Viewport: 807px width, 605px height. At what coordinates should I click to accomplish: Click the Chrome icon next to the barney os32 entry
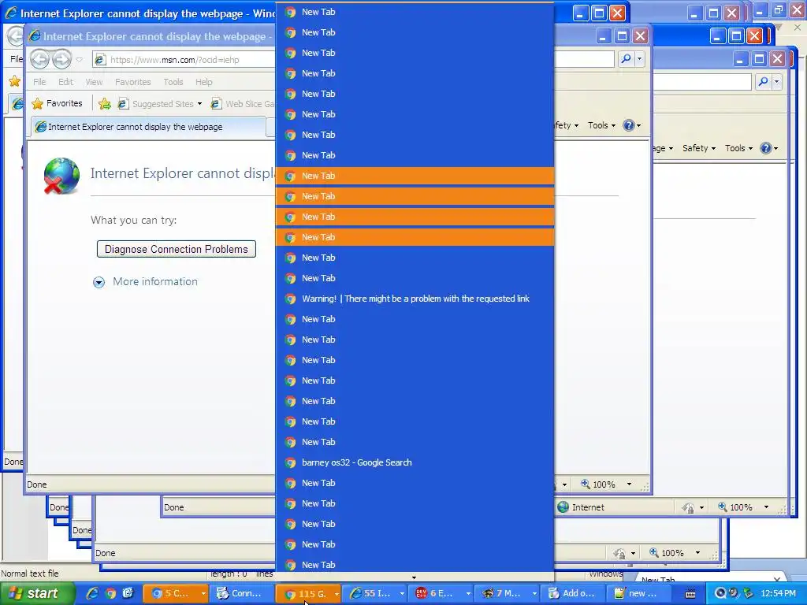point(291,462)
